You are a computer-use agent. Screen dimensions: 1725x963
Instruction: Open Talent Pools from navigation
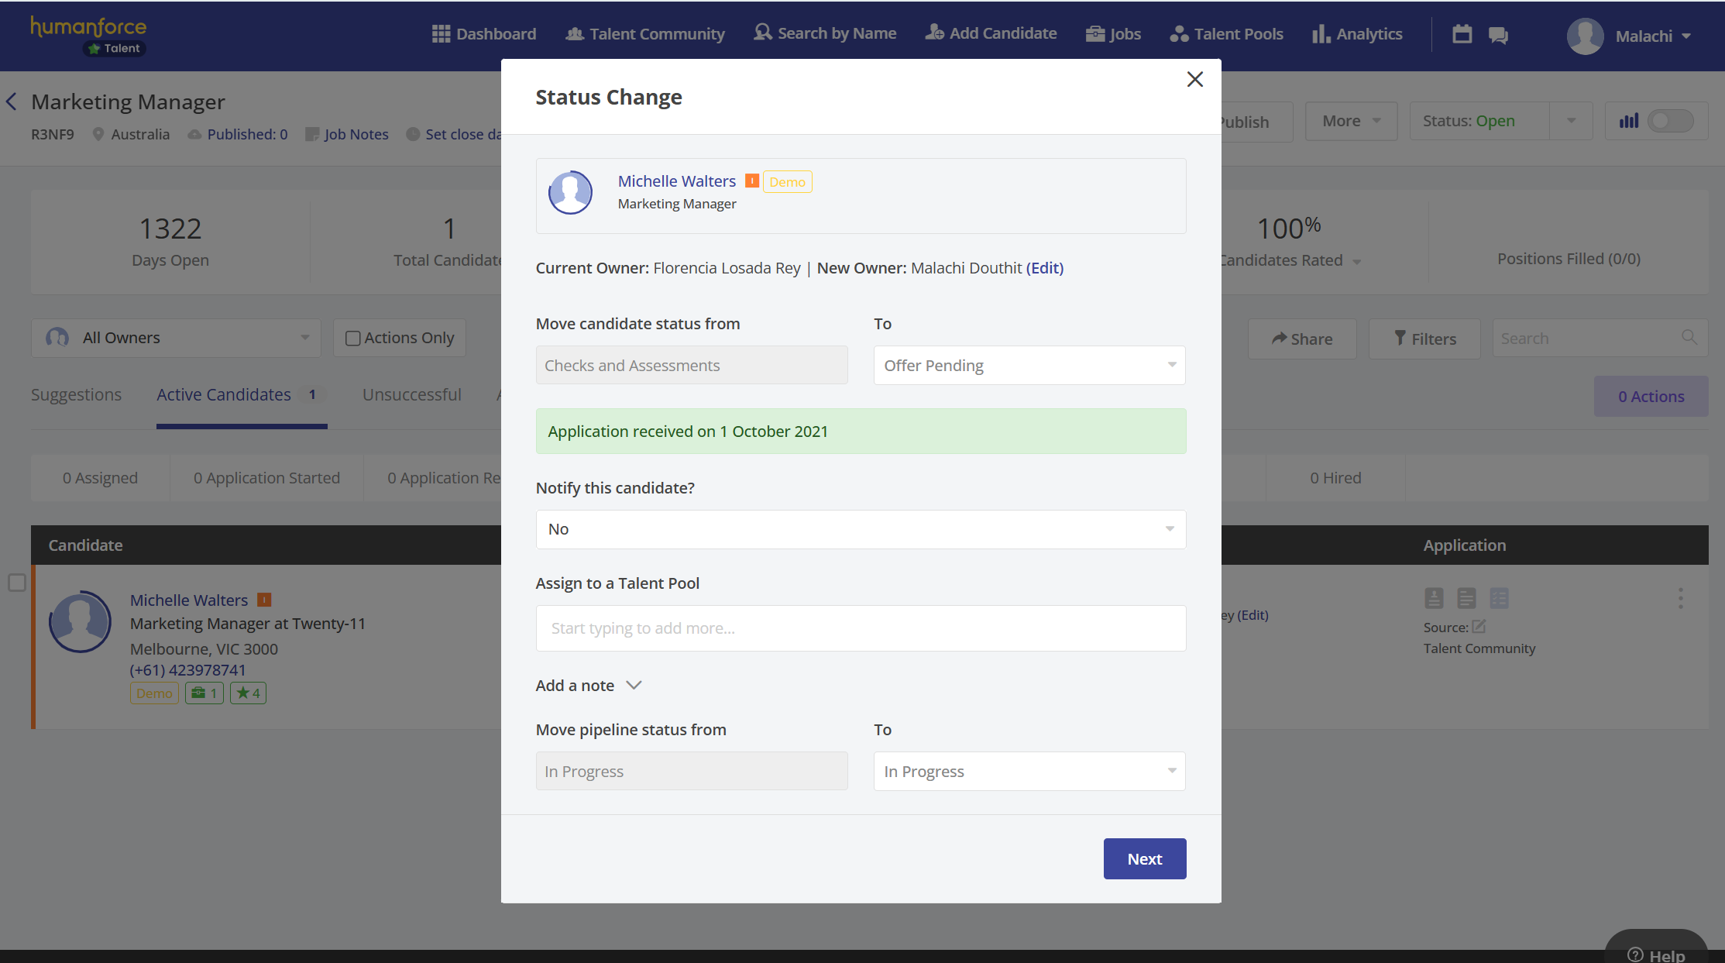click(x=1227, y=34)
